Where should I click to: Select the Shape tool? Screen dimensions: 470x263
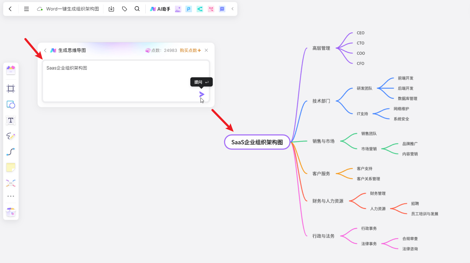coord(11,105)
